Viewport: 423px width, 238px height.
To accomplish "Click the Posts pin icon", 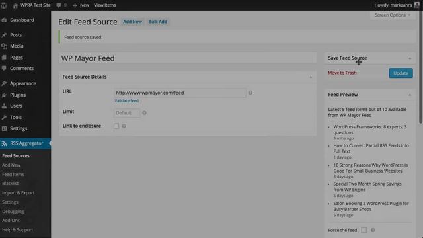I will [x=4, y=35].
